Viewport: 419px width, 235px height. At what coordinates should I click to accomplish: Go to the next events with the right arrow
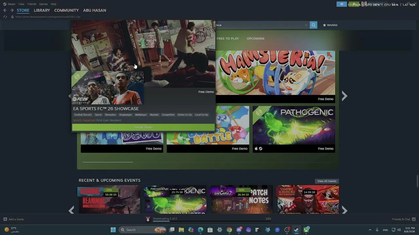[x=344, y=211]
